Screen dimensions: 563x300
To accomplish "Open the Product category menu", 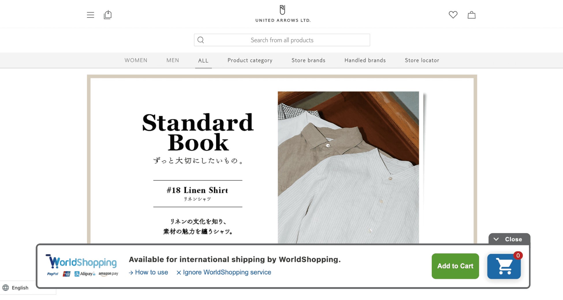I will point(250,60).
